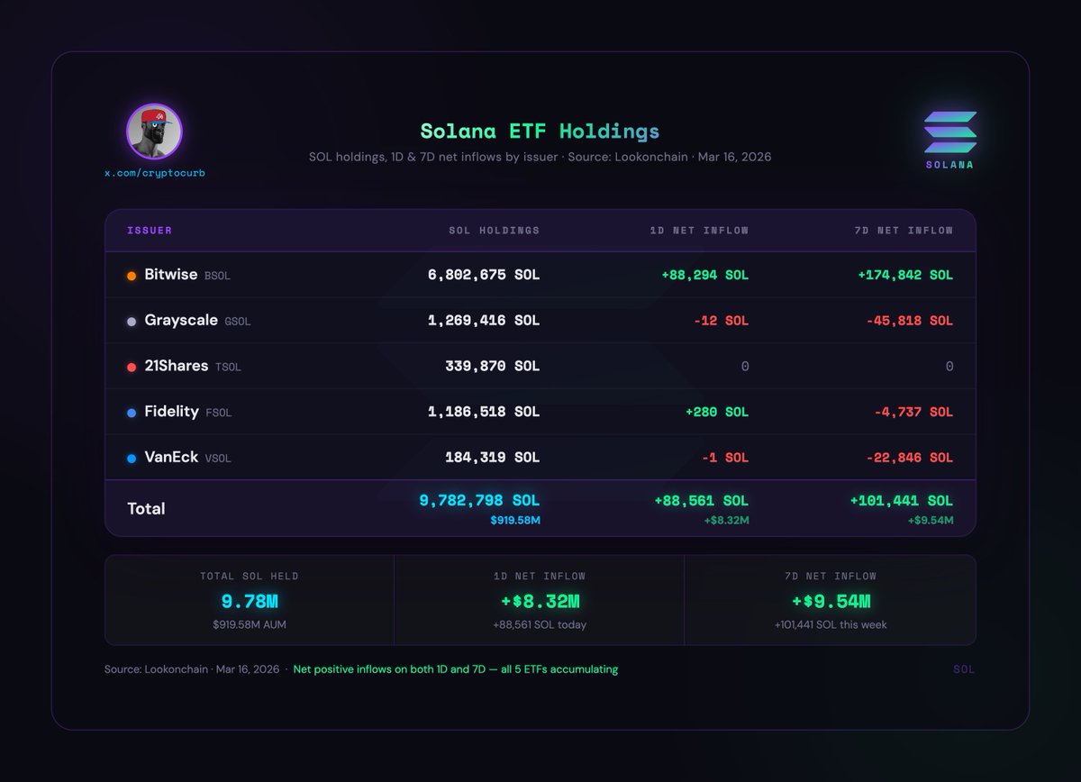Open the x.com/cryptocurb link
1081x782 pixels.
154,172
